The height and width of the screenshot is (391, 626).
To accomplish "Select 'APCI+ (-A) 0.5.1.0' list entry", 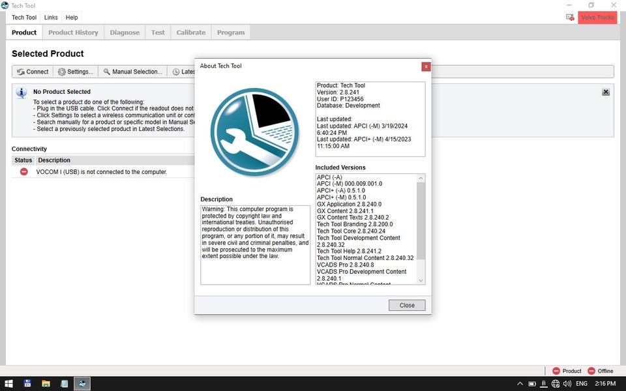I will point(341,190).
